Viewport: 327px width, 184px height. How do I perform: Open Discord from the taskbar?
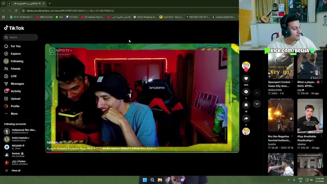[182, 180]
